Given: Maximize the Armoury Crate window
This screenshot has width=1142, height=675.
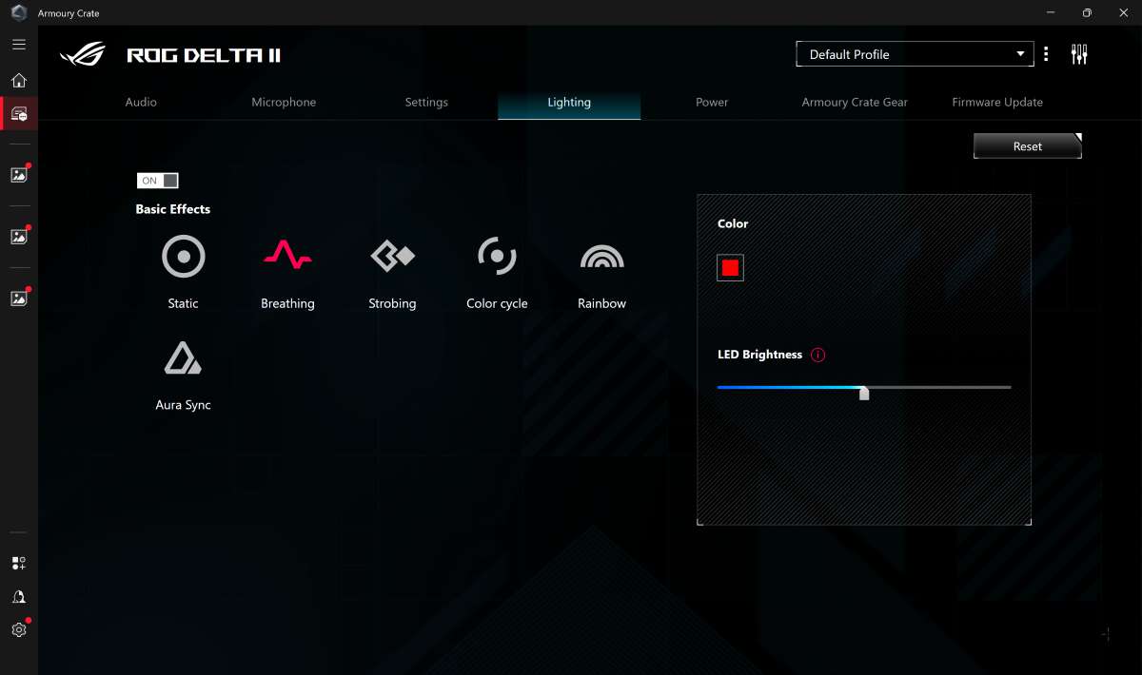Looking at the screenshot, I should click(x=1087, y=13).
